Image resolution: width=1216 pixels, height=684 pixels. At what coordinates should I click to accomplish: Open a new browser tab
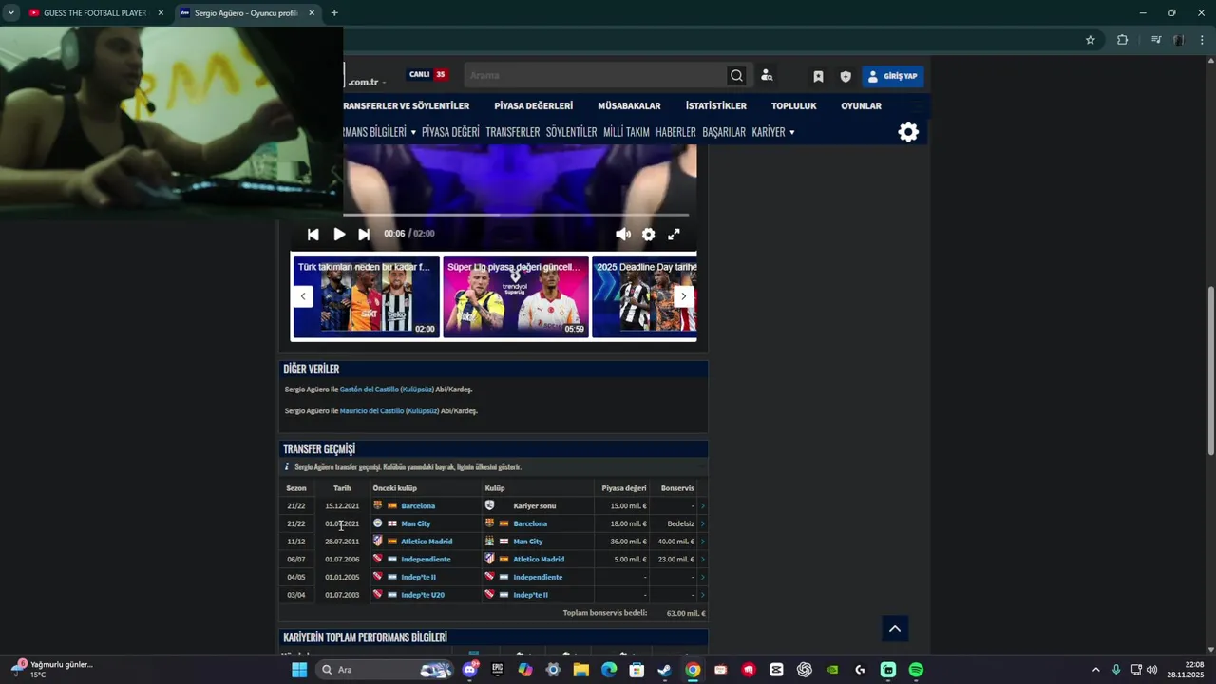pos(333,13)
